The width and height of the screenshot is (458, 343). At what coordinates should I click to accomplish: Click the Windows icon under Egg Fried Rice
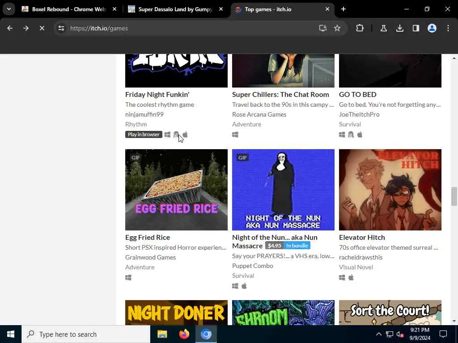(128, 277)
